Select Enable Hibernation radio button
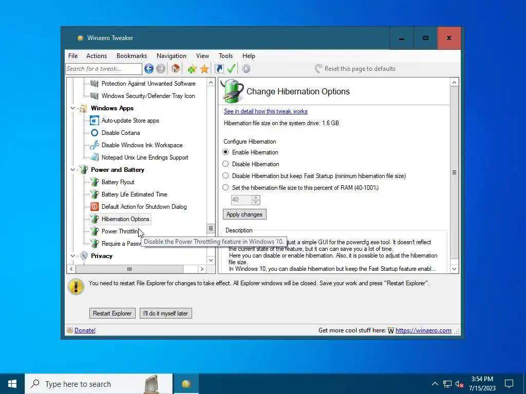Screen dimensions: 526x394 [x=226, y=152]
